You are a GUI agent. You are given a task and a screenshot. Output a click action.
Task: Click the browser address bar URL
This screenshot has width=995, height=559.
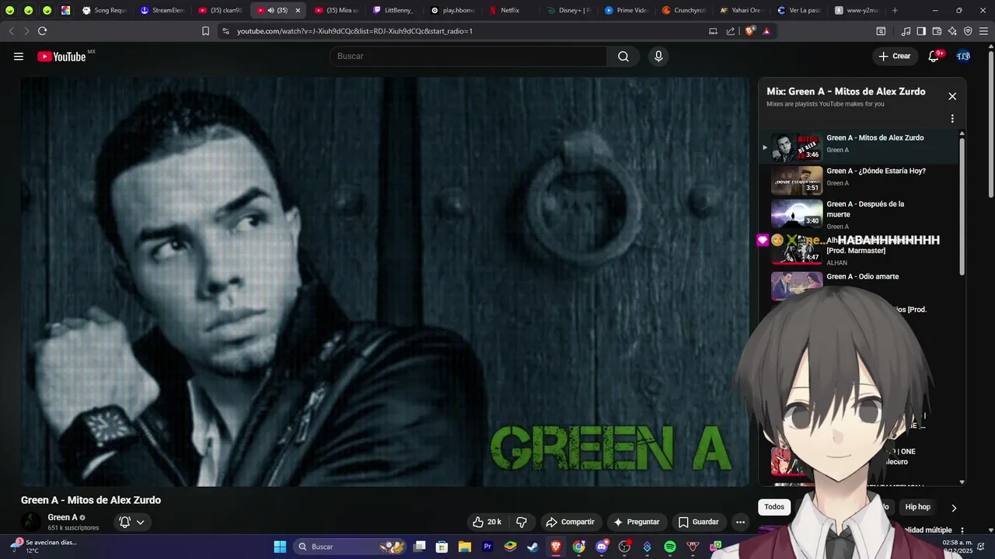pyautogui.click(x=354, y=31)
